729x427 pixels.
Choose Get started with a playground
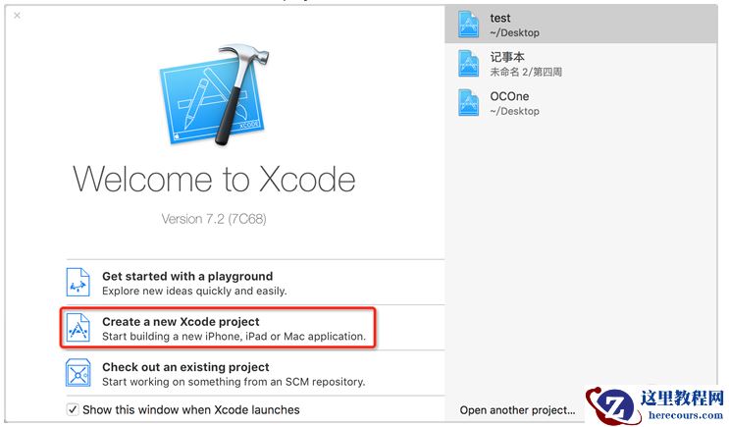coord(187,277)
